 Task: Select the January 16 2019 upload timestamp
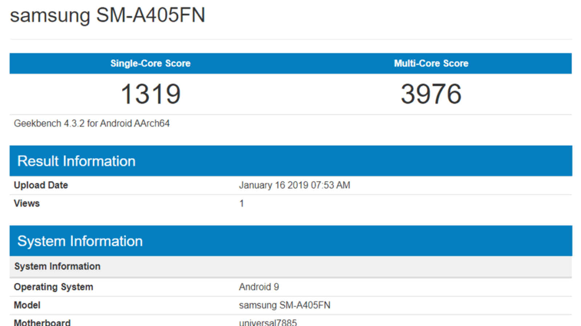click(294, 185)
